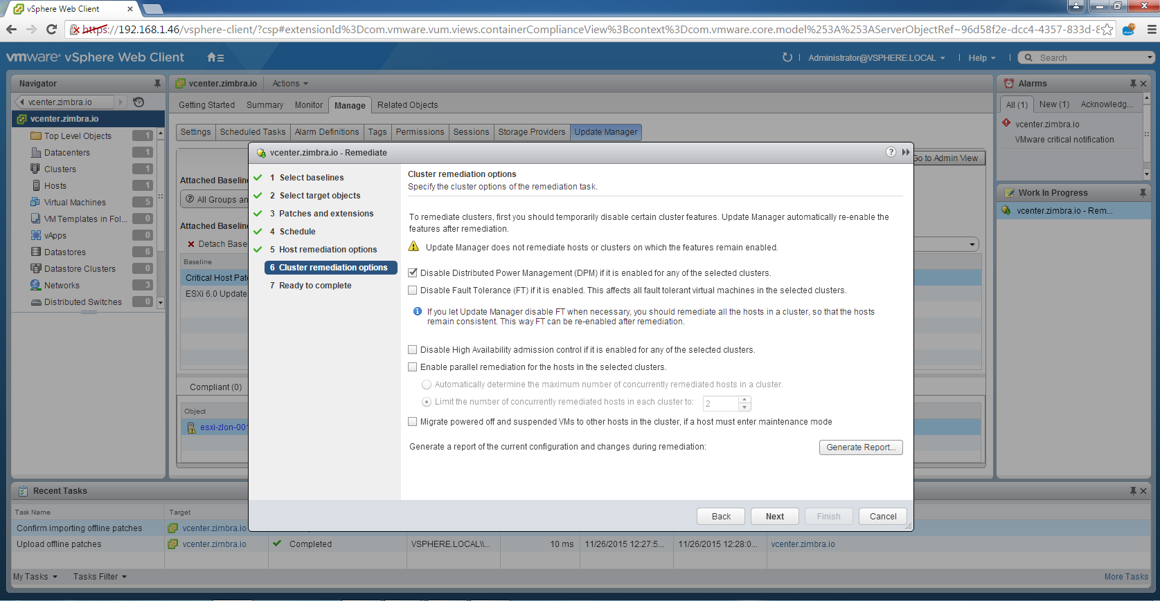1160x601 pixels.
Task: Close the Alarms panel
Action: pyautogui.click(x=1143, y=84)
